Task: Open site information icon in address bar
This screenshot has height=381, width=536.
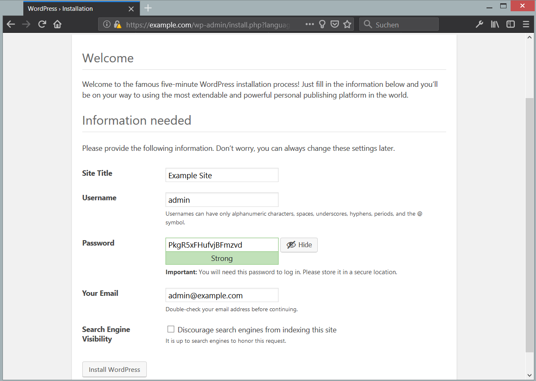Action: 107,25
